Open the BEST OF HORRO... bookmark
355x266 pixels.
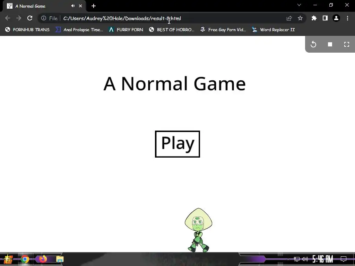tap(171, 30)
